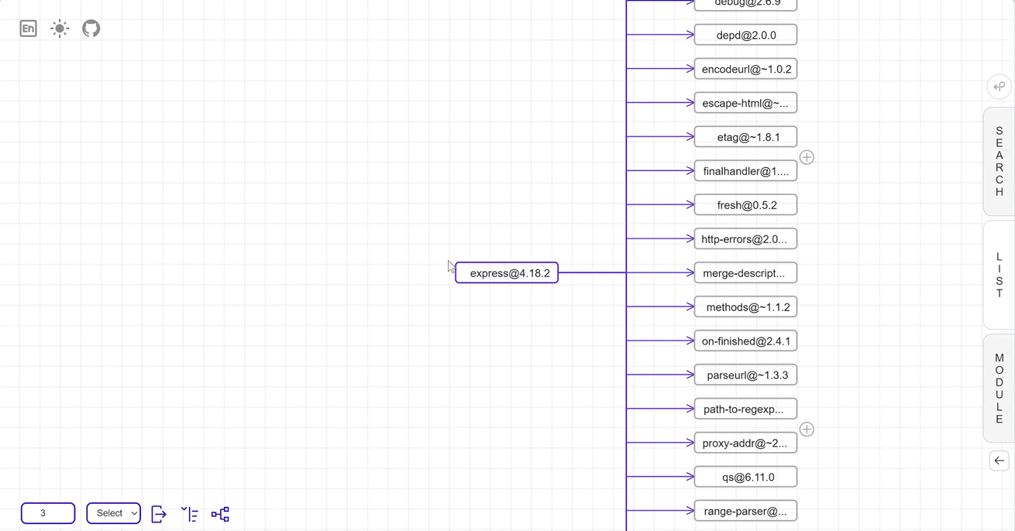Collapse sidebar with the left arrow button

999,461
